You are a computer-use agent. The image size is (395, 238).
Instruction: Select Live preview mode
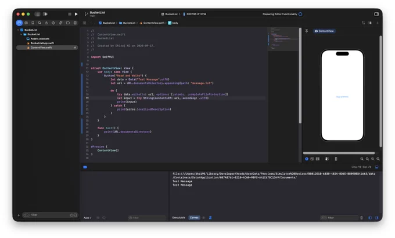(x=307, y=159)
